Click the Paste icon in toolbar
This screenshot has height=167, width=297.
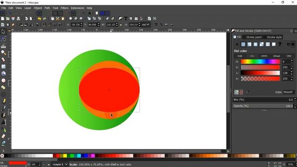[x=63, y=19]
